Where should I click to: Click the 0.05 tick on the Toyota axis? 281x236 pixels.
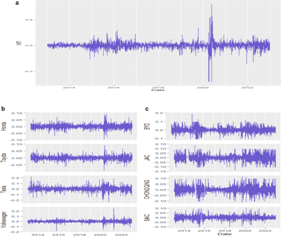(17, 151)
